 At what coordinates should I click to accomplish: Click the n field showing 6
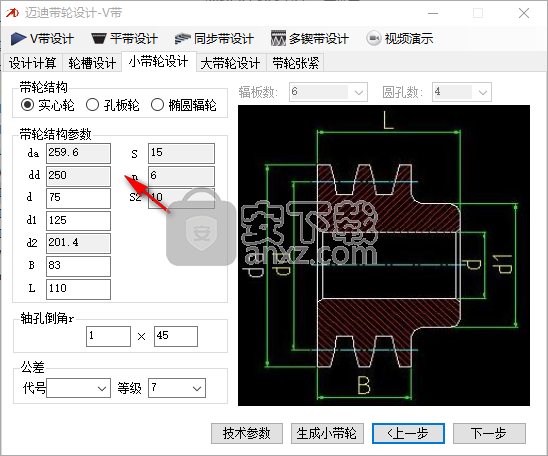coord(181,176)
